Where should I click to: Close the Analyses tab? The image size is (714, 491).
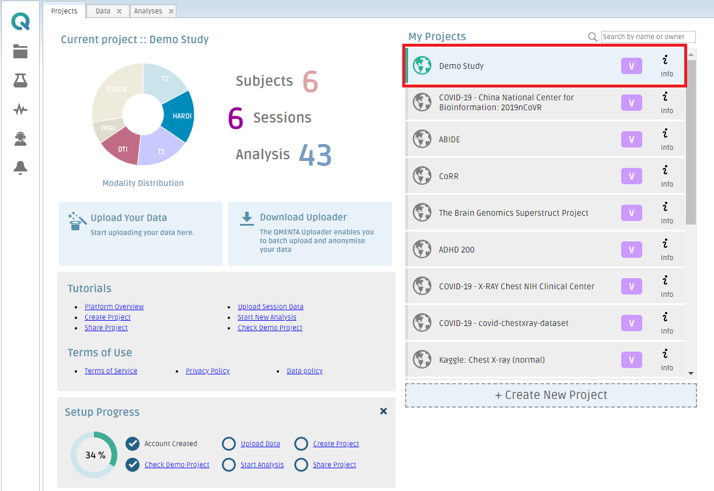pyautogui.click(x=170, y=11)
